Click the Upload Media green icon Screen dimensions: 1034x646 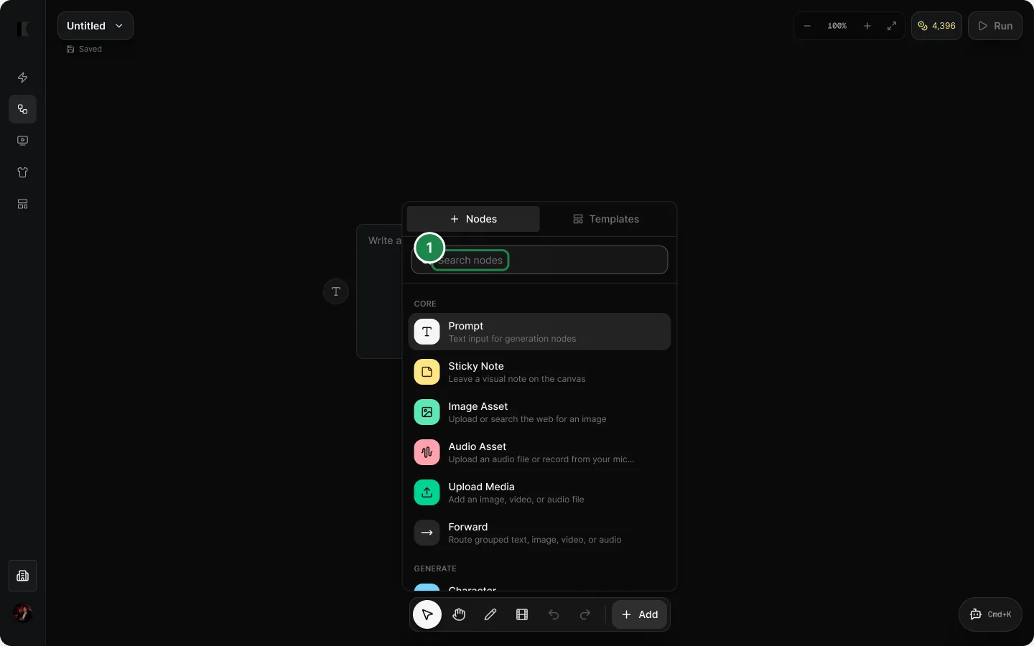(427, 492)
